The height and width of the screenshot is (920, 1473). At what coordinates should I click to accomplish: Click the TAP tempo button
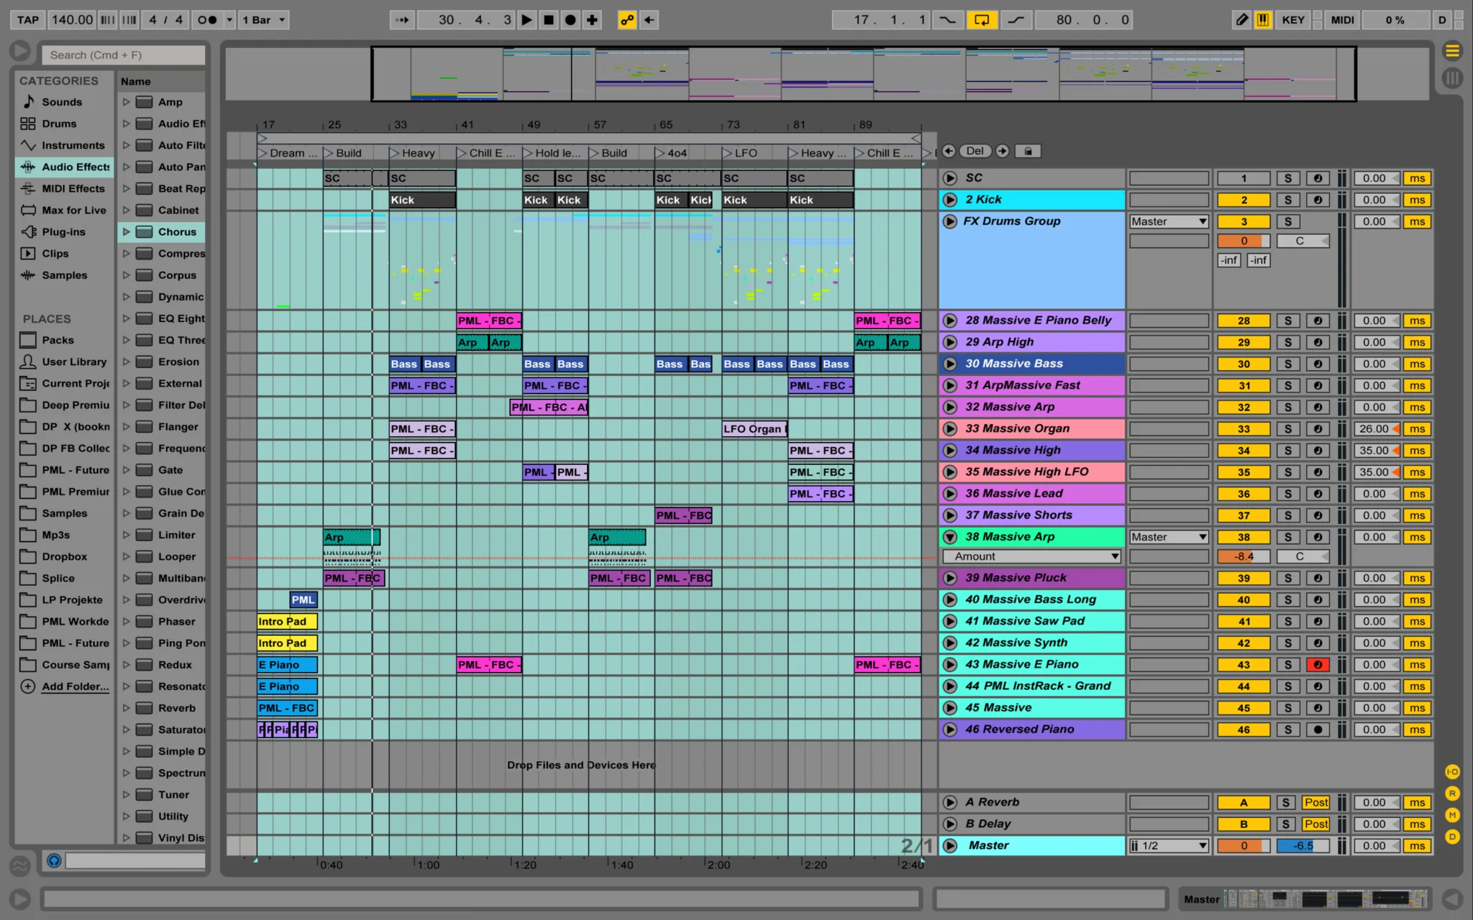[28, 20]
